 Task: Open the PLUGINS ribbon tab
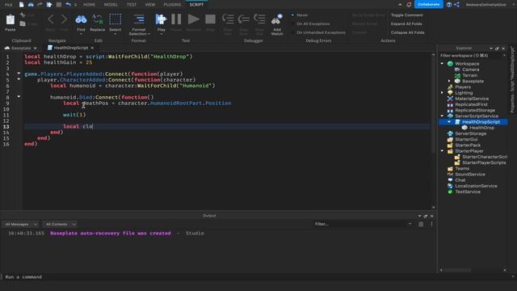(x=172, y=5)
